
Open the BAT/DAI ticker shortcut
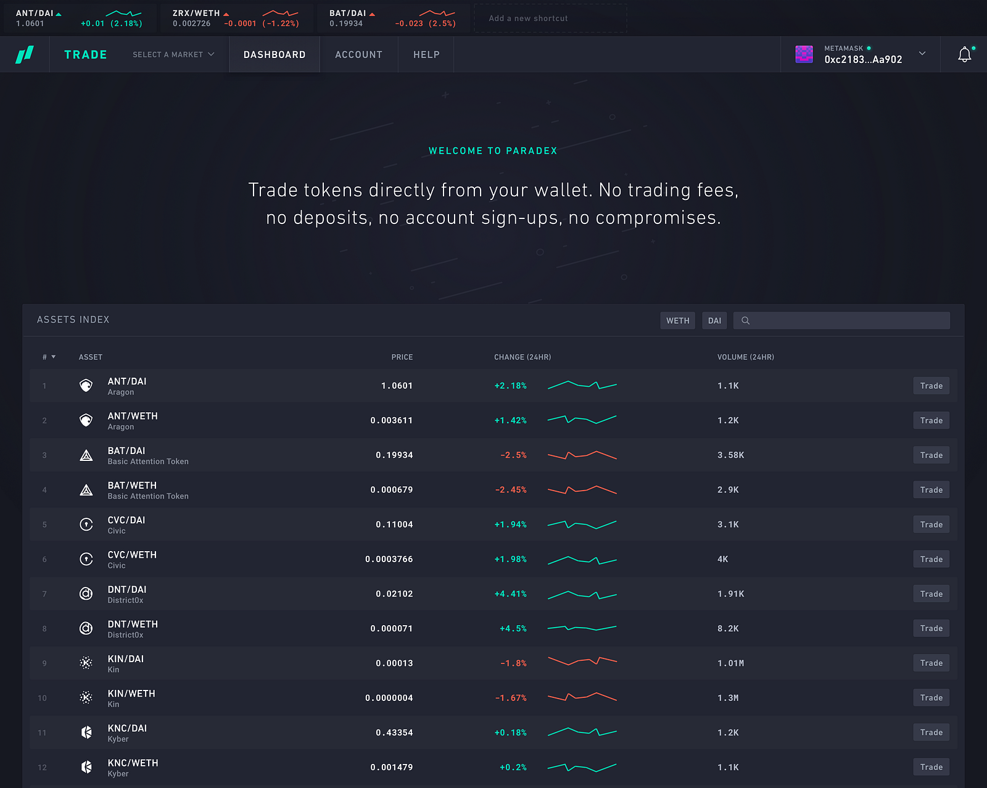[x=393, y=18]
